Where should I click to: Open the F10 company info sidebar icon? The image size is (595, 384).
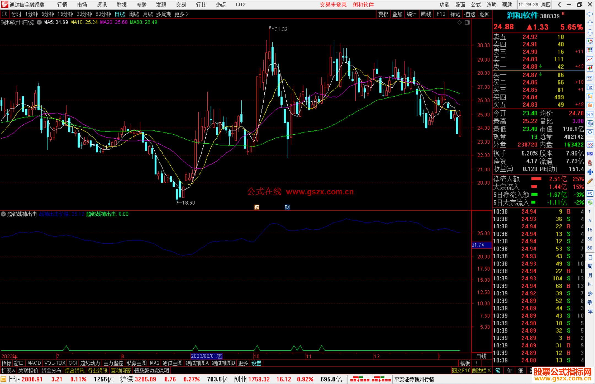point(590,87)
